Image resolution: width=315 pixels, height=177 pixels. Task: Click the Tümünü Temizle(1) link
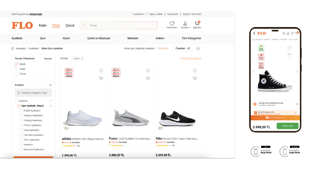(191, 59)
